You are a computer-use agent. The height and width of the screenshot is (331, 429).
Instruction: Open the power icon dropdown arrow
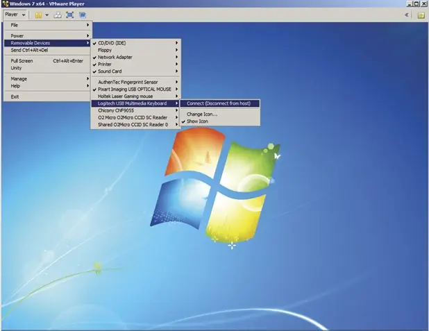[x=47, y=15]
